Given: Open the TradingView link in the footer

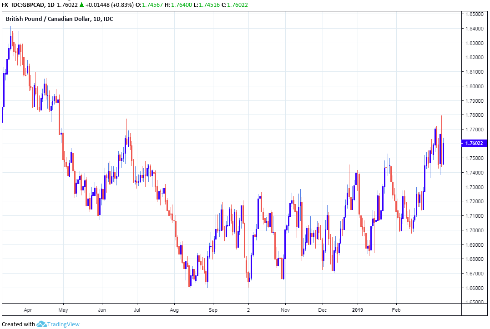Looking at the screenshot, I should click(x=64, y=324).
